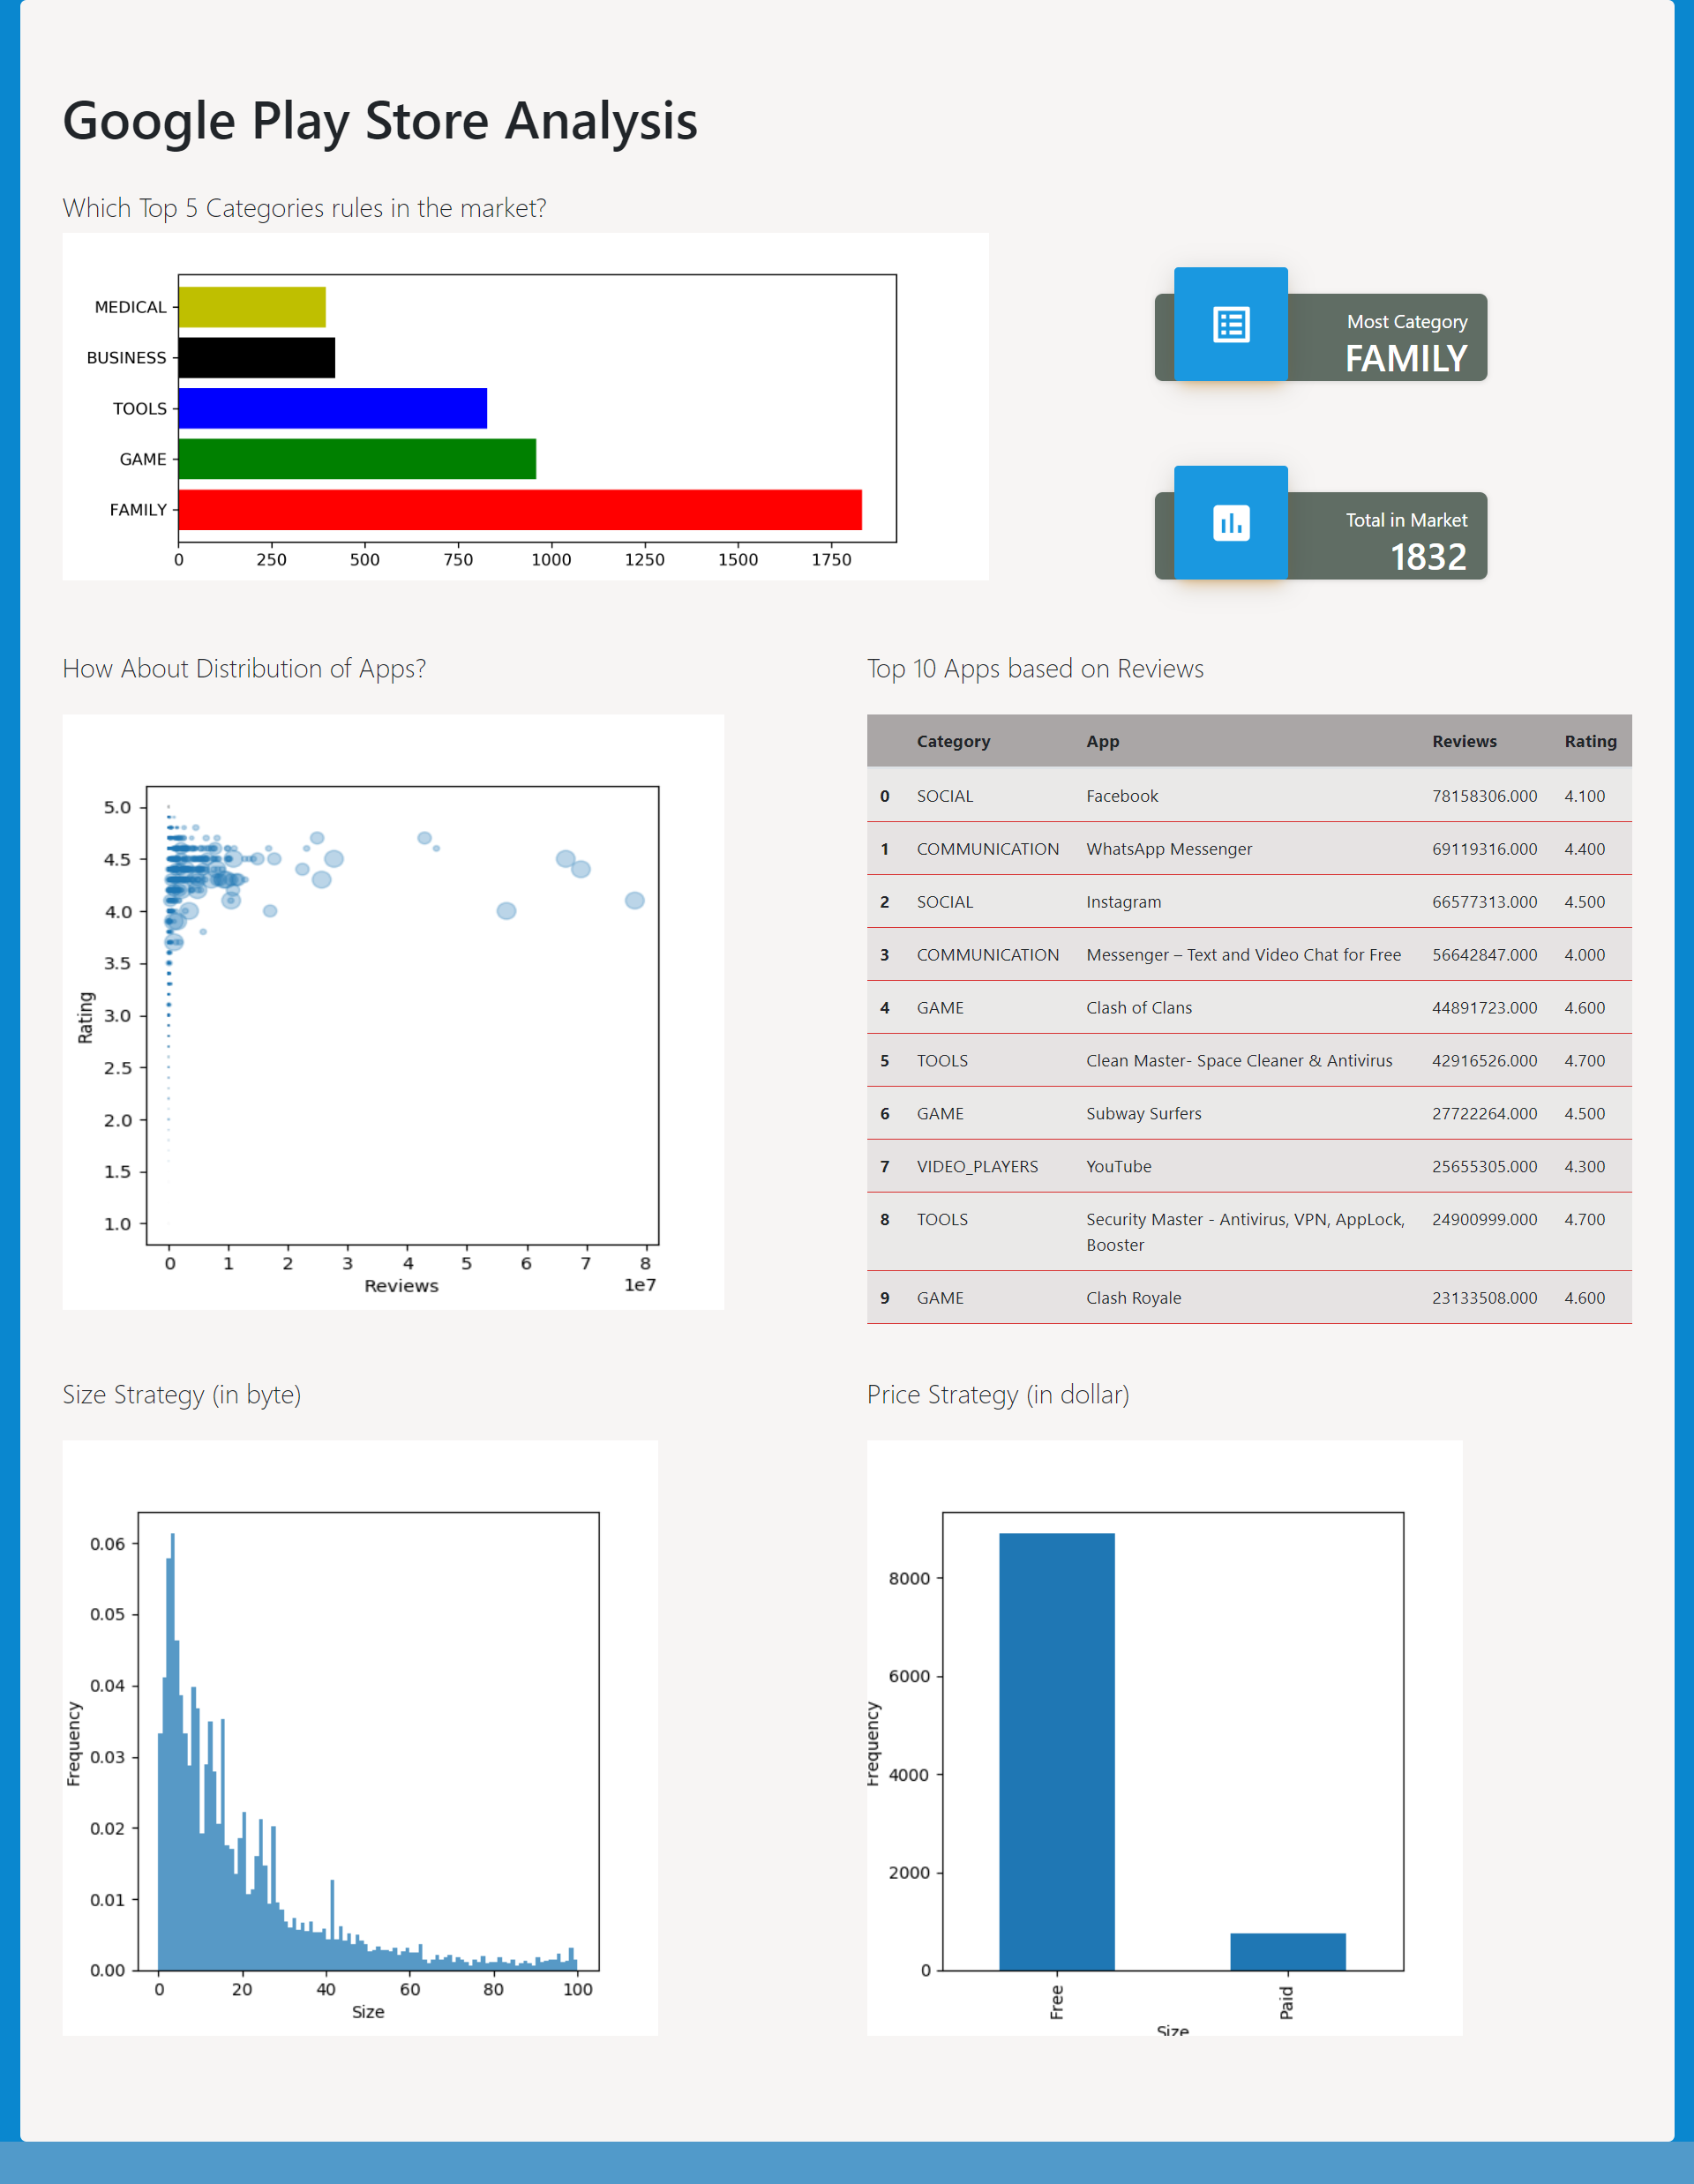This screenshot has height=2184, width=1694.
Task: Click the YouTube app row
Action: [x=1118, y=1166]
